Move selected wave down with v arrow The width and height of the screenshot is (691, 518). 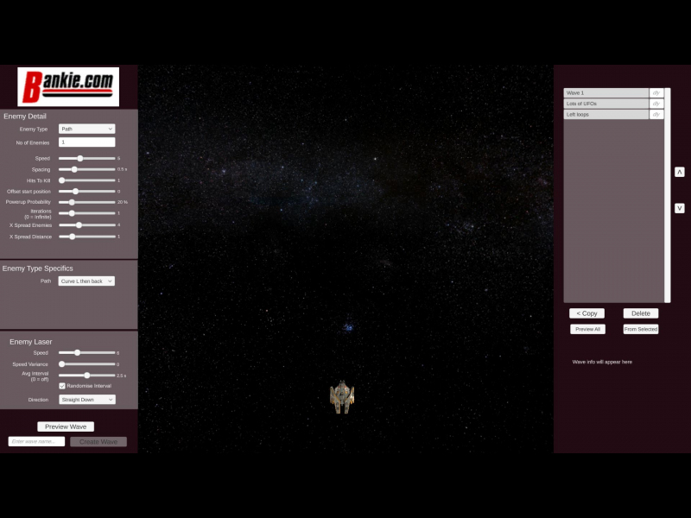pos(680,208)
